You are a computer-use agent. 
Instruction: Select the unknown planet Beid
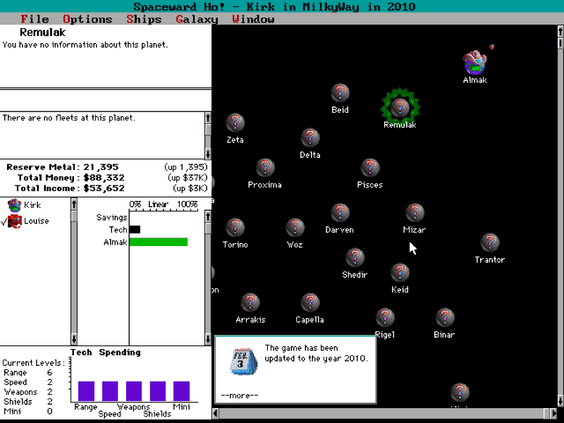[x=340, y=93]
